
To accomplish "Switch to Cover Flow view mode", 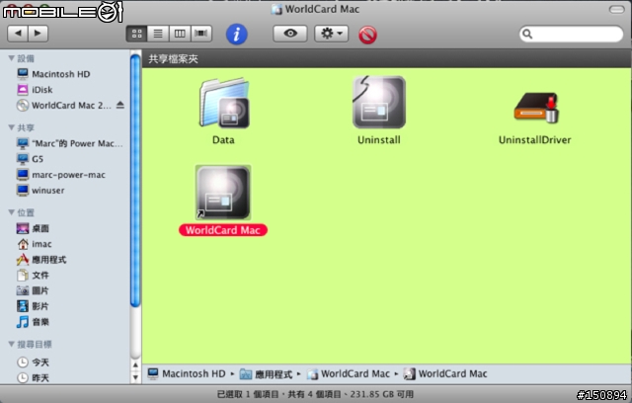I will 201,34.
